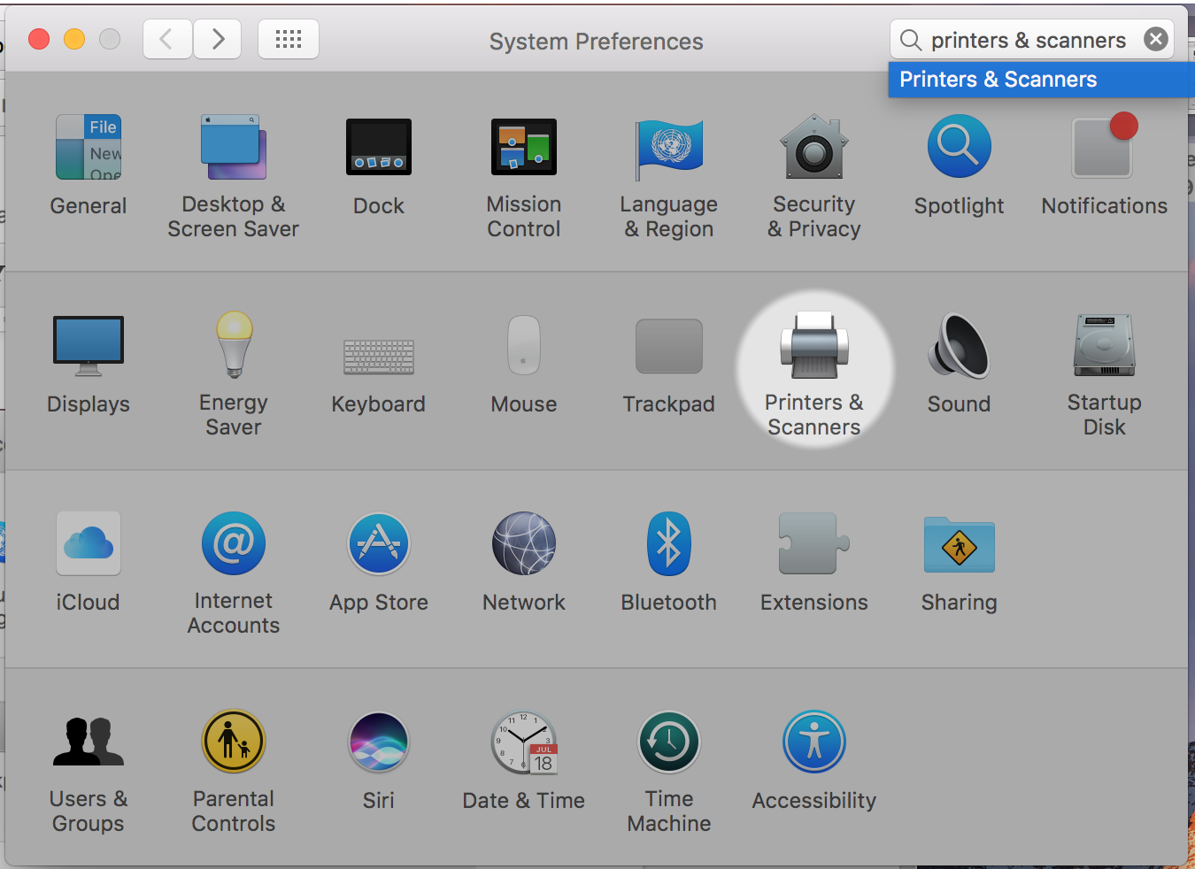Go back using the left arrow button
The height and width of the screenshot is (869, 1195).
coord(167,39)
